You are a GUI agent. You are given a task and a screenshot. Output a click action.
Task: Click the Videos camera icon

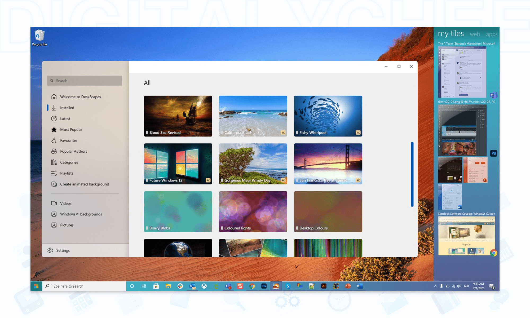(x=54, y=203)
